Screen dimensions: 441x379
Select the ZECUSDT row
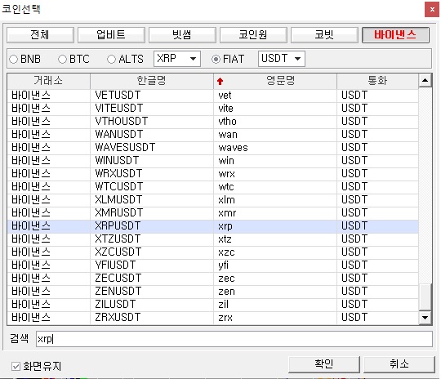pyautogui.click(x=213, y=279)
